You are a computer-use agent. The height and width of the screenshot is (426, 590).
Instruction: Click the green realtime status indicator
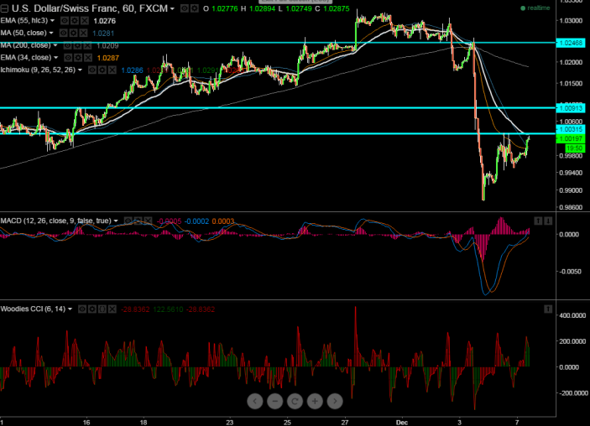click(x=535, y=8)
